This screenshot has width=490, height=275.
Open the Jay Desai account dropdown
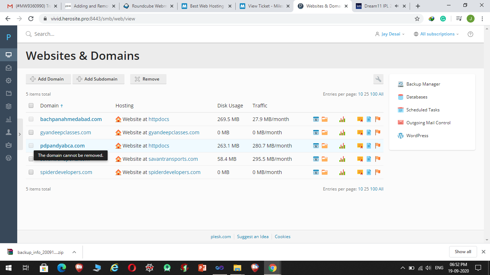click(x=390, y=34)
